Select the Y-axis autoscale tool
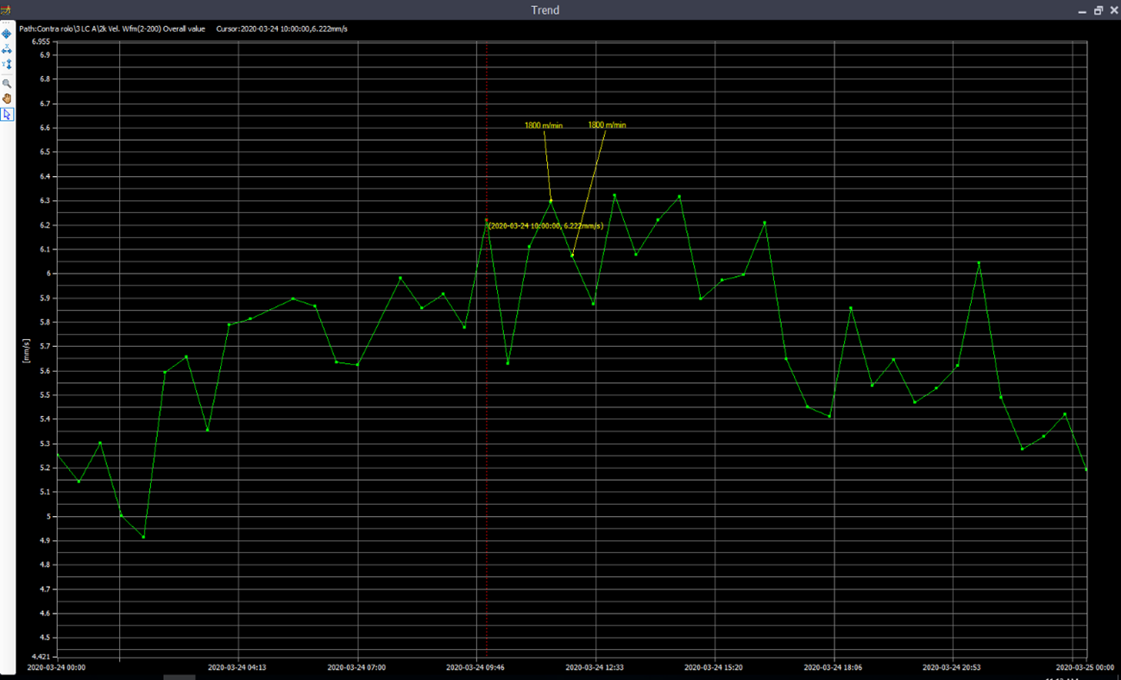 click(7, 65)
